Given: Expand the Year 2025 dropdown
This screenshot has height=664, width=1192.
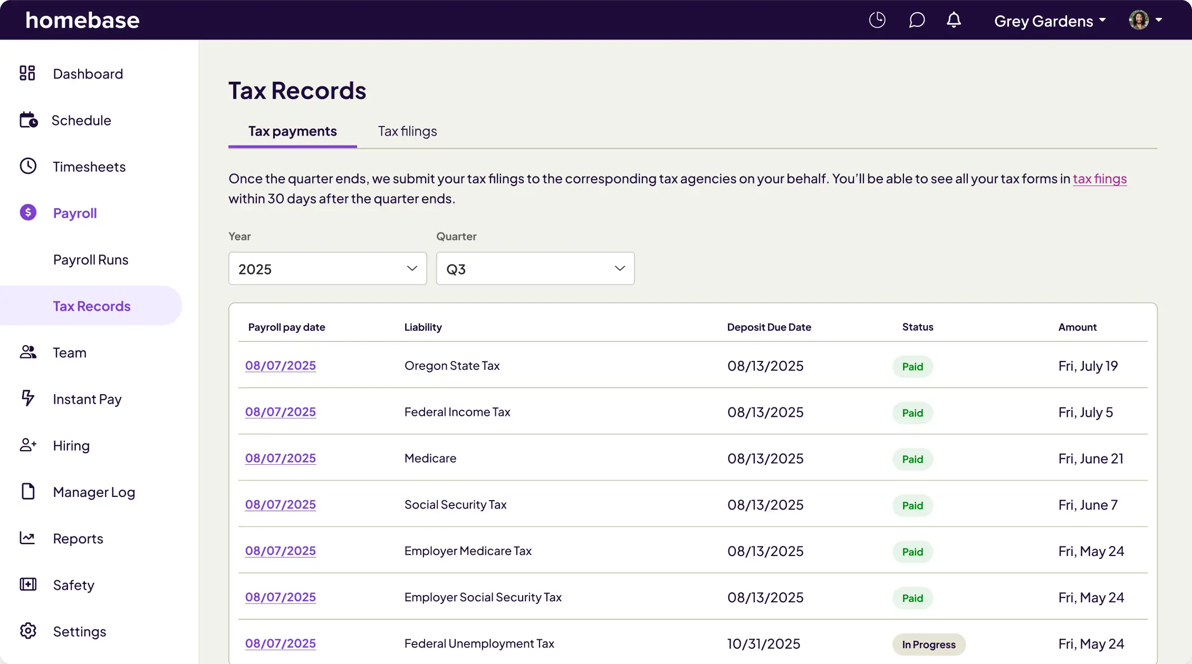Looking at the screenshot, I should tap(327, 269).
